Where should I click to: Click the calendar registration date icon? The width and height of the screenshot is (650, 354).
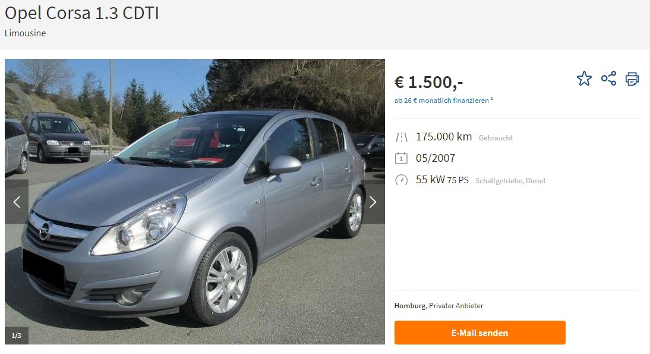401,158
